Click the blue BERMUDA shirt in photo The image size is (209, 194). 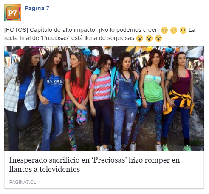point(53,87)
